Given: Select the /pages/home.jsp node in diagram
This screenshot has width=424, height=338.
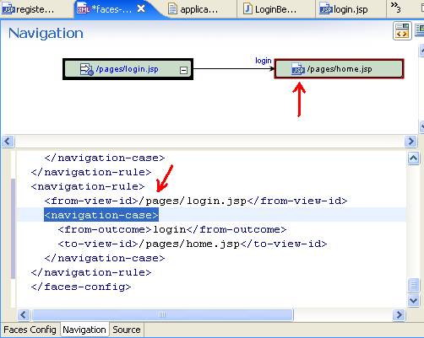Looking at the screenshot, I should [339, 68].
